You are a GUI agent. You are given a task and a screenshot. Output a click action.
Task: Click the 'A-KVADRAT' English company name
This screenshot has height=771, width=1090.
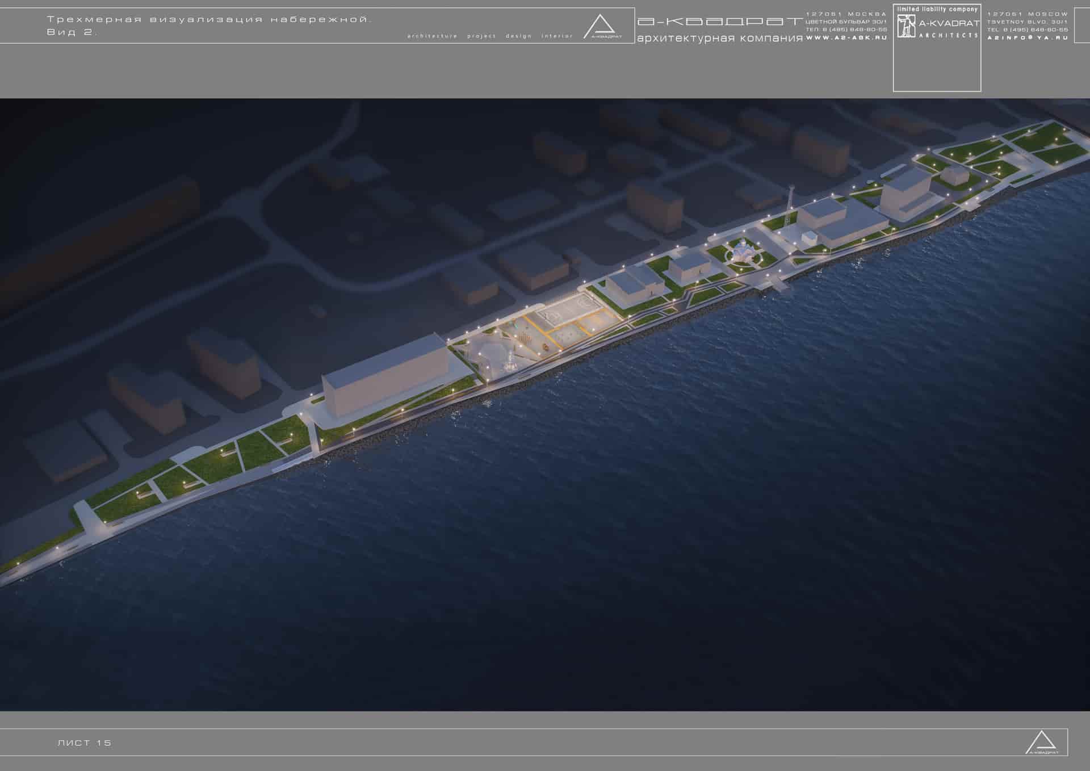(x=949, y=23)
